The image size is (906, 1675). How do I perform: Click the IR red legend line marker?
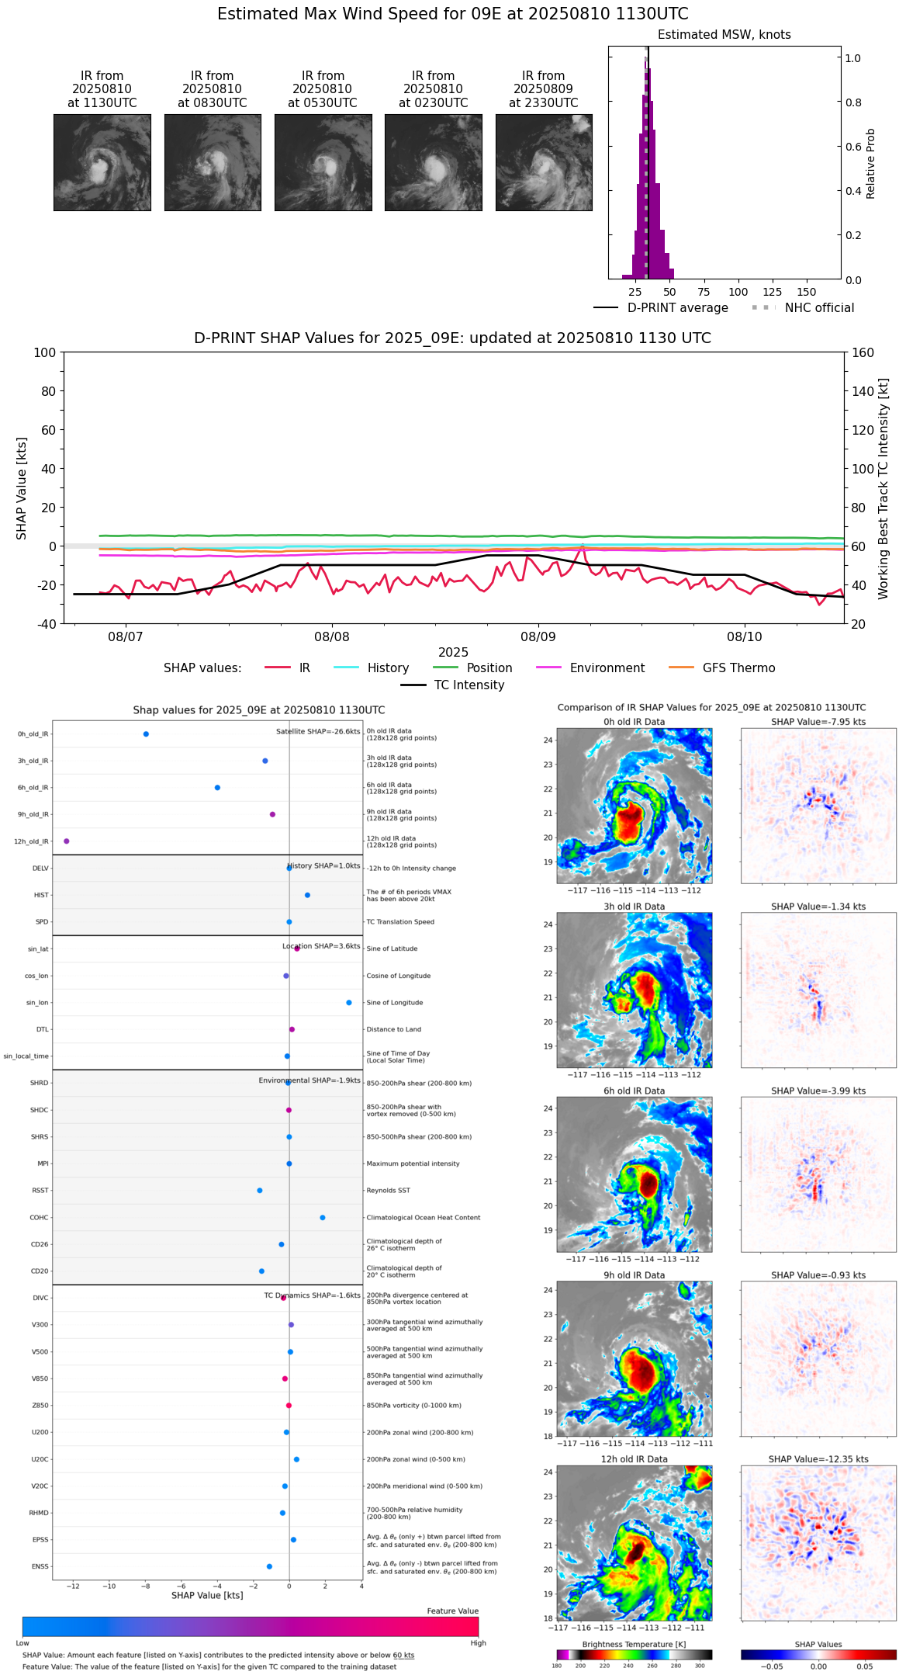point(278,668)
